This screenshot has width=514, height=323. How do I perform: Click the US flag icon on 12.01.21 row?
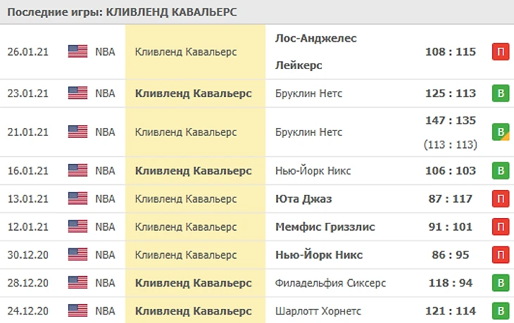pyautogui.click(x=77, y=227)
